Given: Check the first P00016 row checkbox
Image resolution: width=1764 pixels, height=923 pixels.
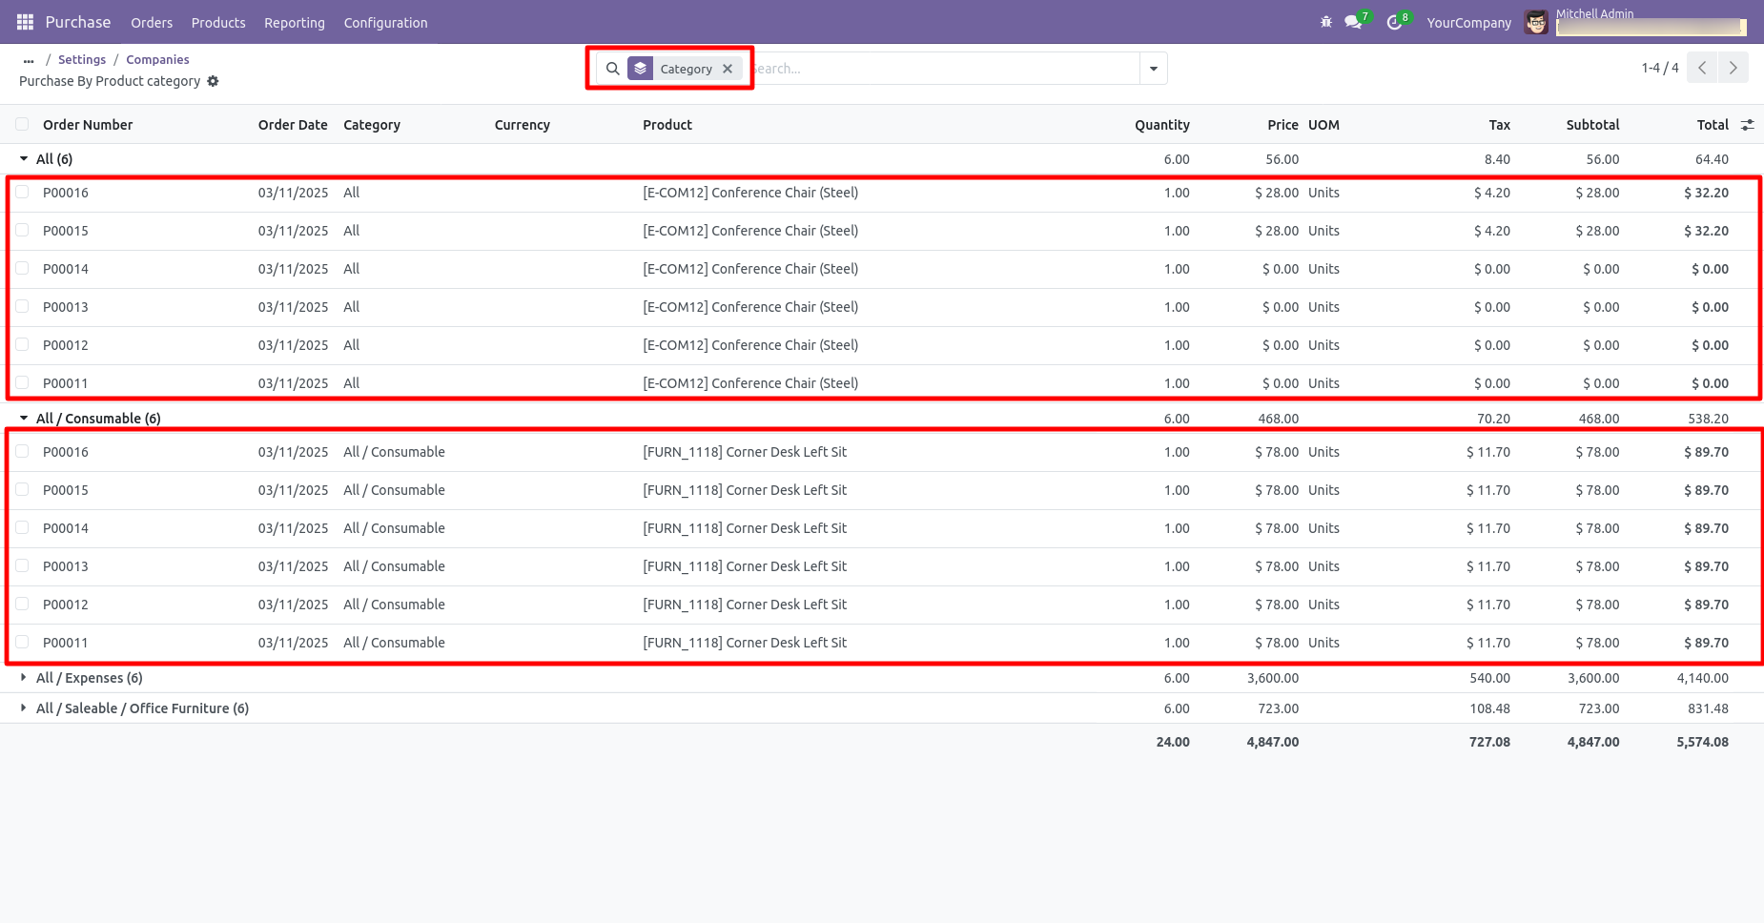Looking at the screenshot, I should coord(22,193).
